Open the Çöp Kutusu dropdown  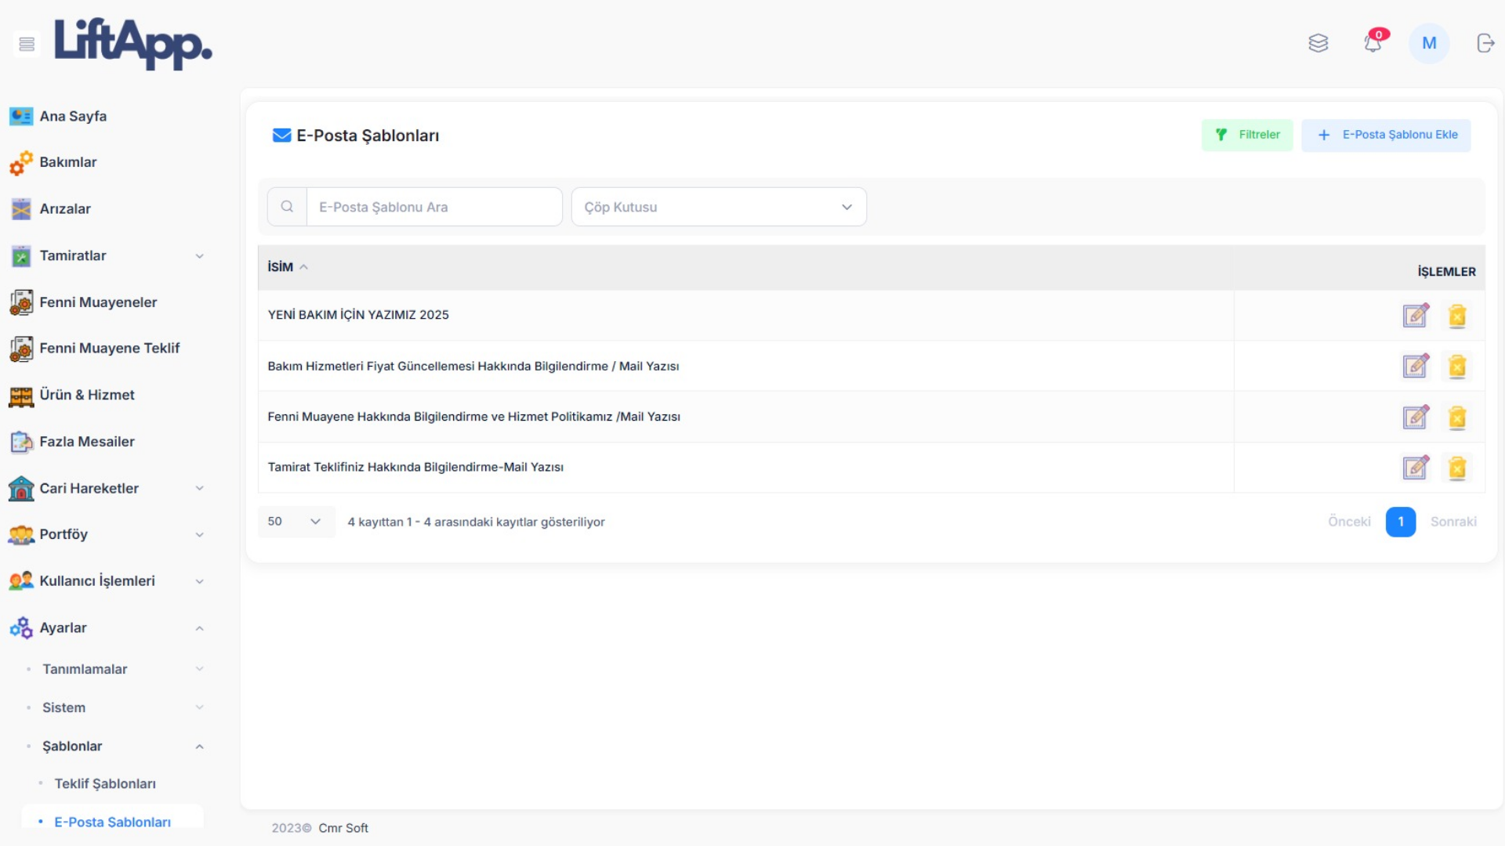click(718, 207)
